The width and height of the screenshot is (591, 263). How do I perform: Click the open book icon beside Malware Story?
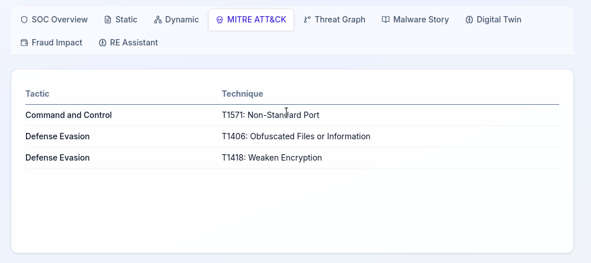click(x=386, y=20)
